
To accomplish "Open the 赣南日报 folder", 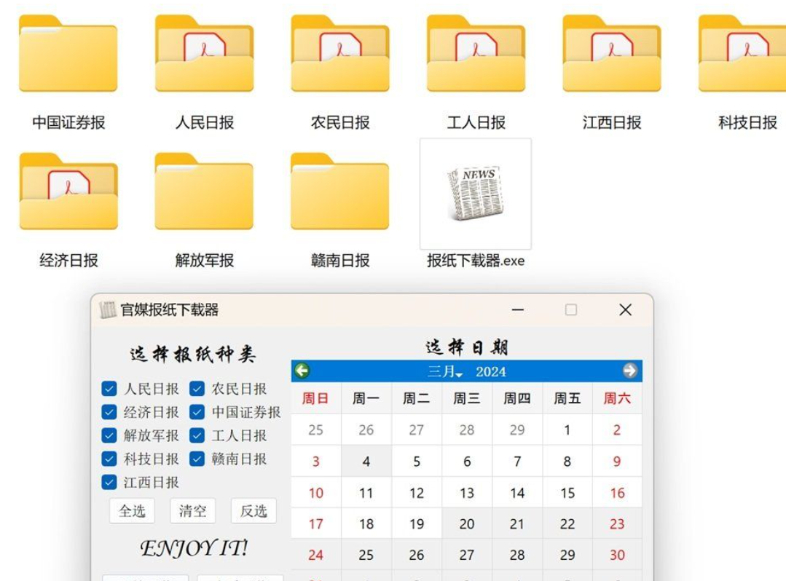I will [340, 191].
